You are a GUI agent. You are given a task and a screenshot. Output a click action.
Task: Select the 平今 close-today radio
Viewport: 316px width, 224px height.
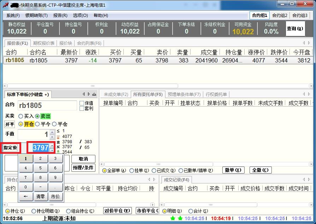click(37, 124)
